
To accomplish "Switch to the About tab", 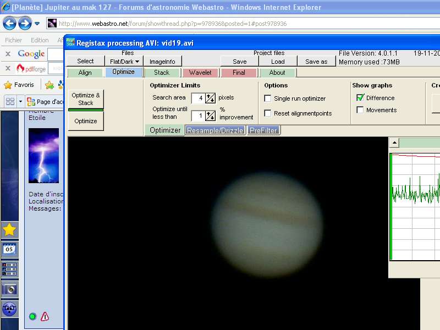I will [277, 73].
